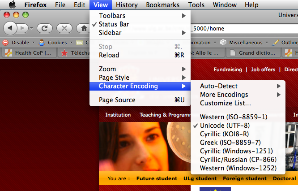
Task: Select Greek (ISO-8859-7) encoding
Action: tap(238, 143)
